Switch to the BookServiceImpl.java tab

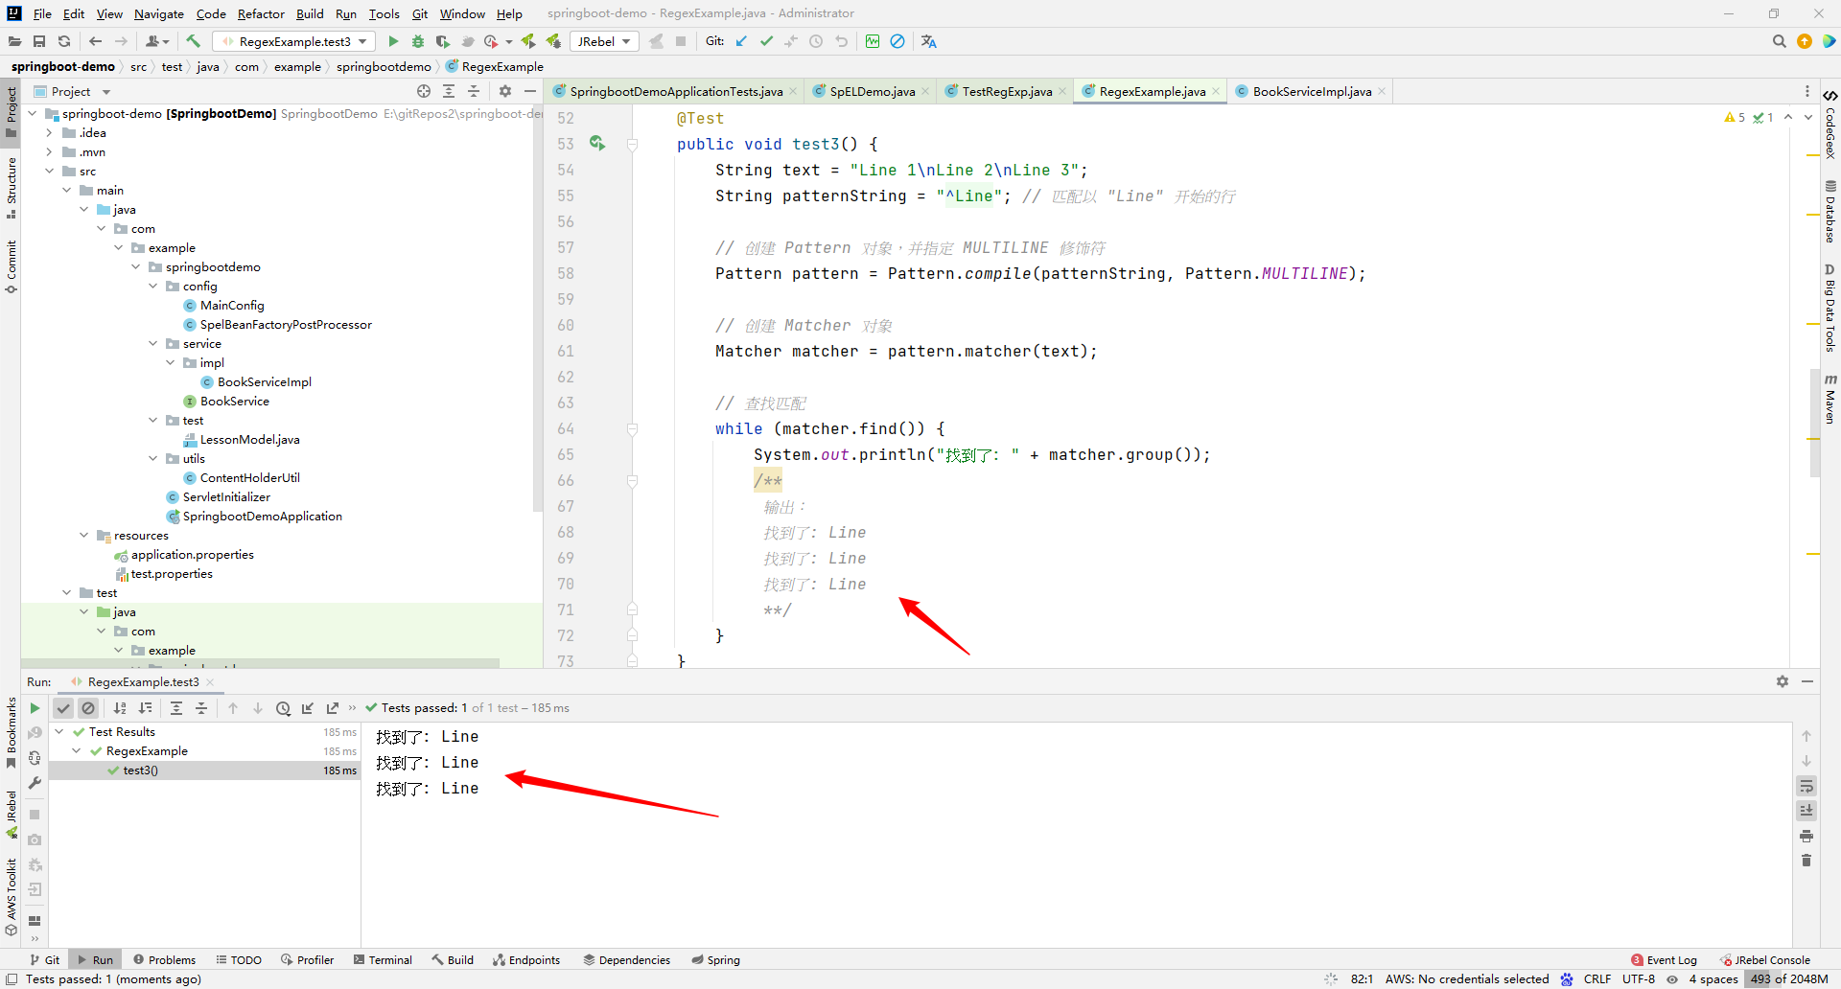coord(1311,91)
